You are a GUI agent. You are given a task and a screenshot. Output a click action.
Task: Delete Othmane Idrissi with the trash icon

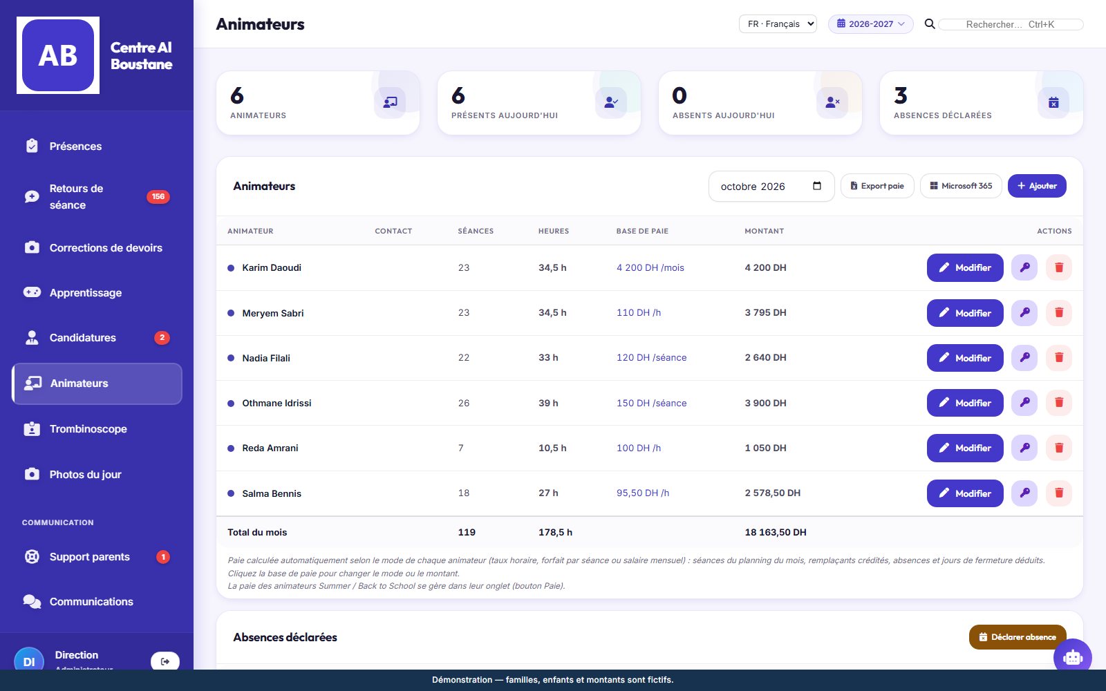point(1059,403)
